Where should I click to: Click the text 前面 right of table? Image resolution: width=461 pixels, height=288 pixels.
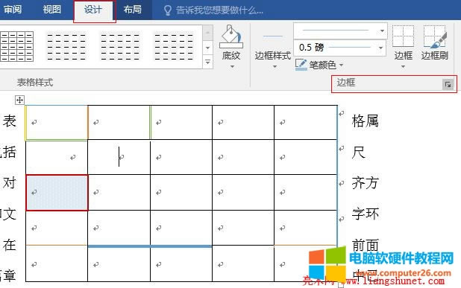[x=366, y=245]
